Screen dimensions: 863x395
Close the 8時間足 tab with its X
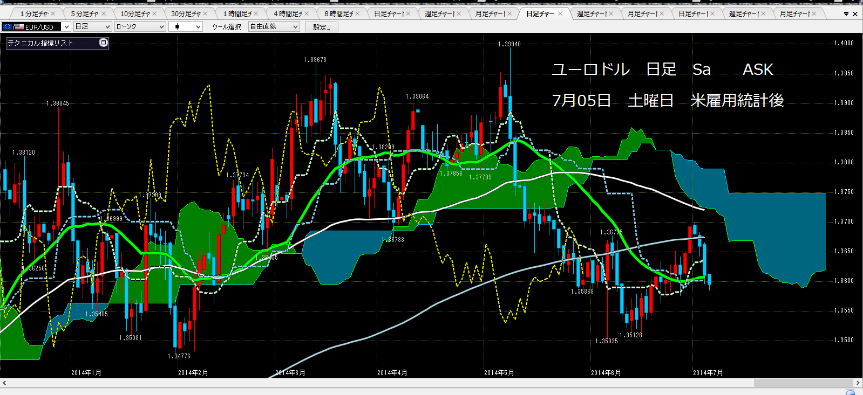pyautogui.click(x=357, y=14)
